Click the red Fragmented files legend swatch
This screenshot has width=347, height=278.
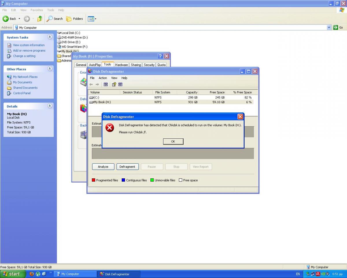pyautogui.click(x=93, y=180)
